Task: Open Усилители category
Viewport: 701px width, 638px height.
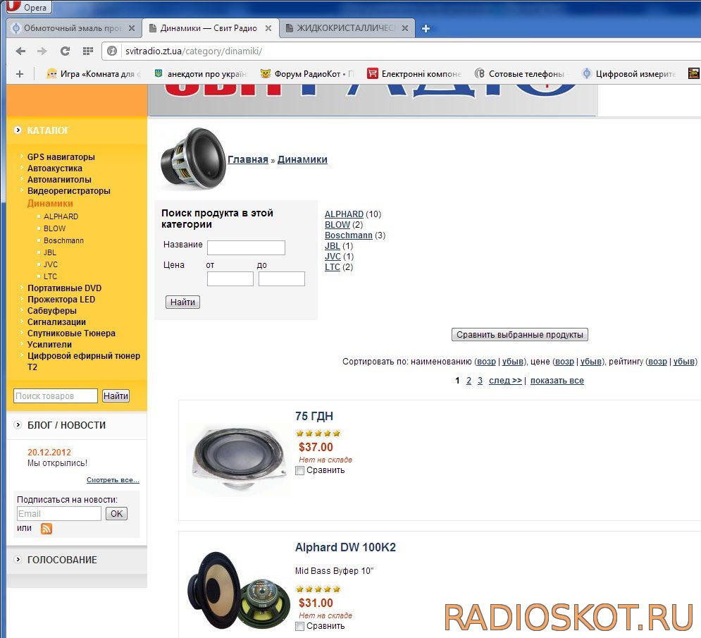Action: (49, 345)
